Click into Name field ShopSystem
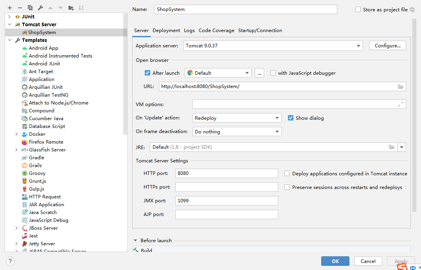Screen dimensions: 421x270 pyautogui.click(x=246, y=9)
